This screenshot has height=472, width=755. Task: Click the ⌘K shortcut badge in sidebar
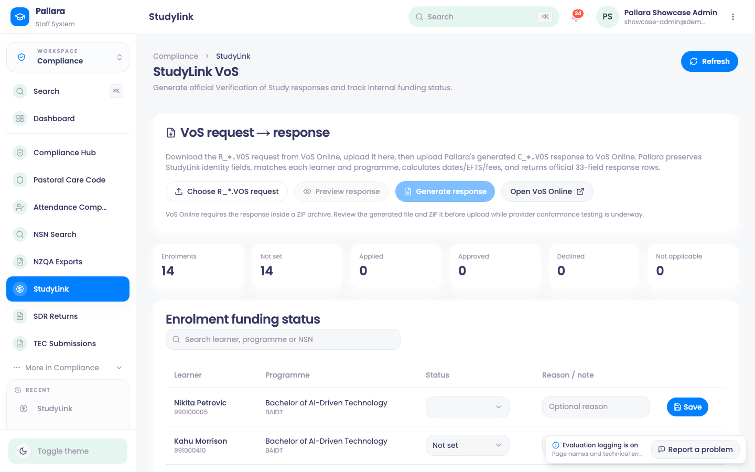[x=116, y=91]
